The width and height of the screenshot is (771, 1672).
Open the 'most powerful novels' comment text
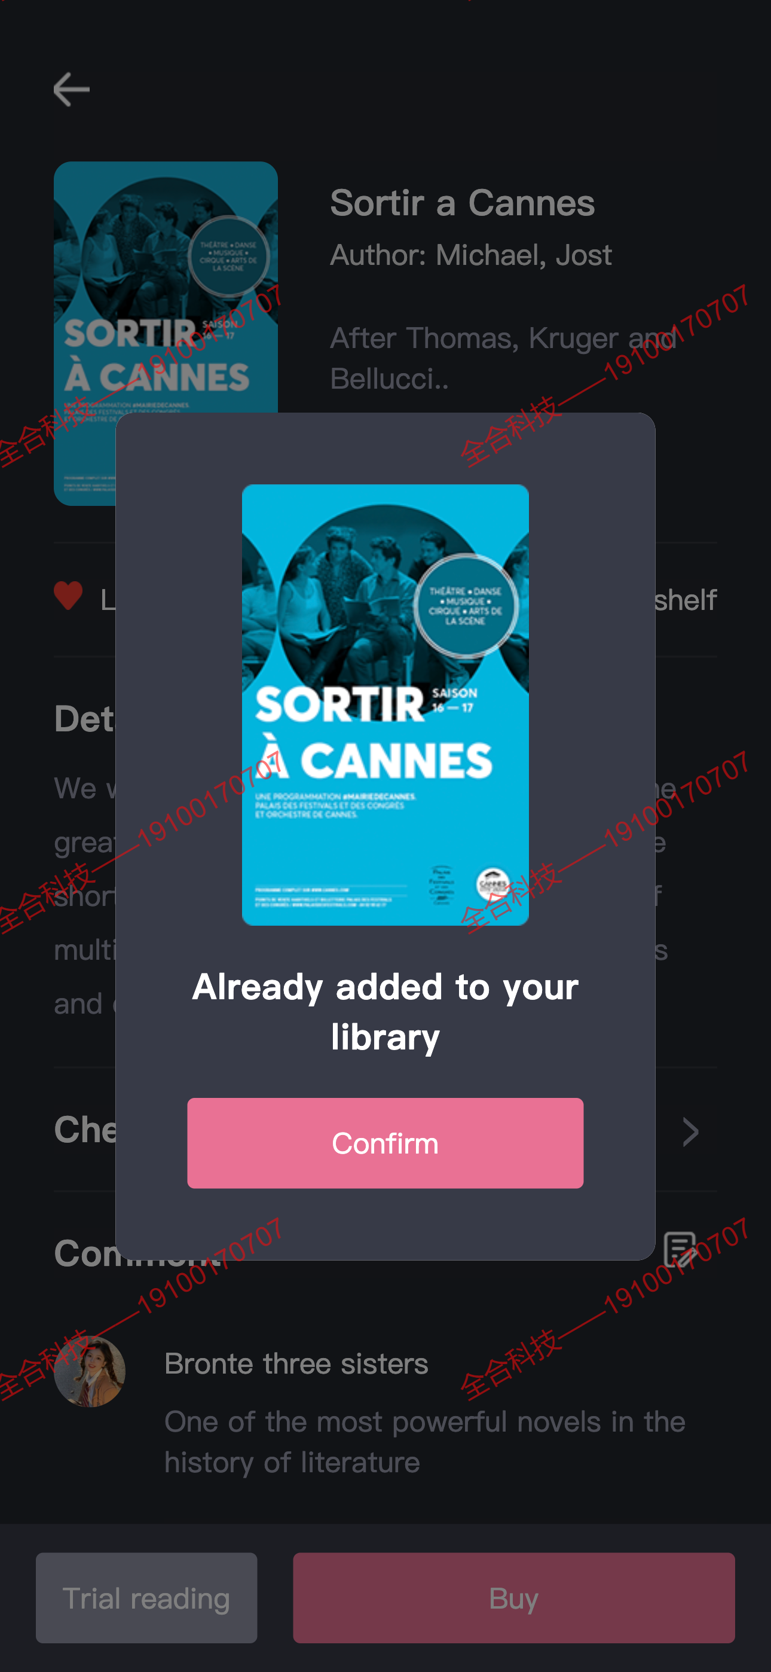(x=424, y=1442)
